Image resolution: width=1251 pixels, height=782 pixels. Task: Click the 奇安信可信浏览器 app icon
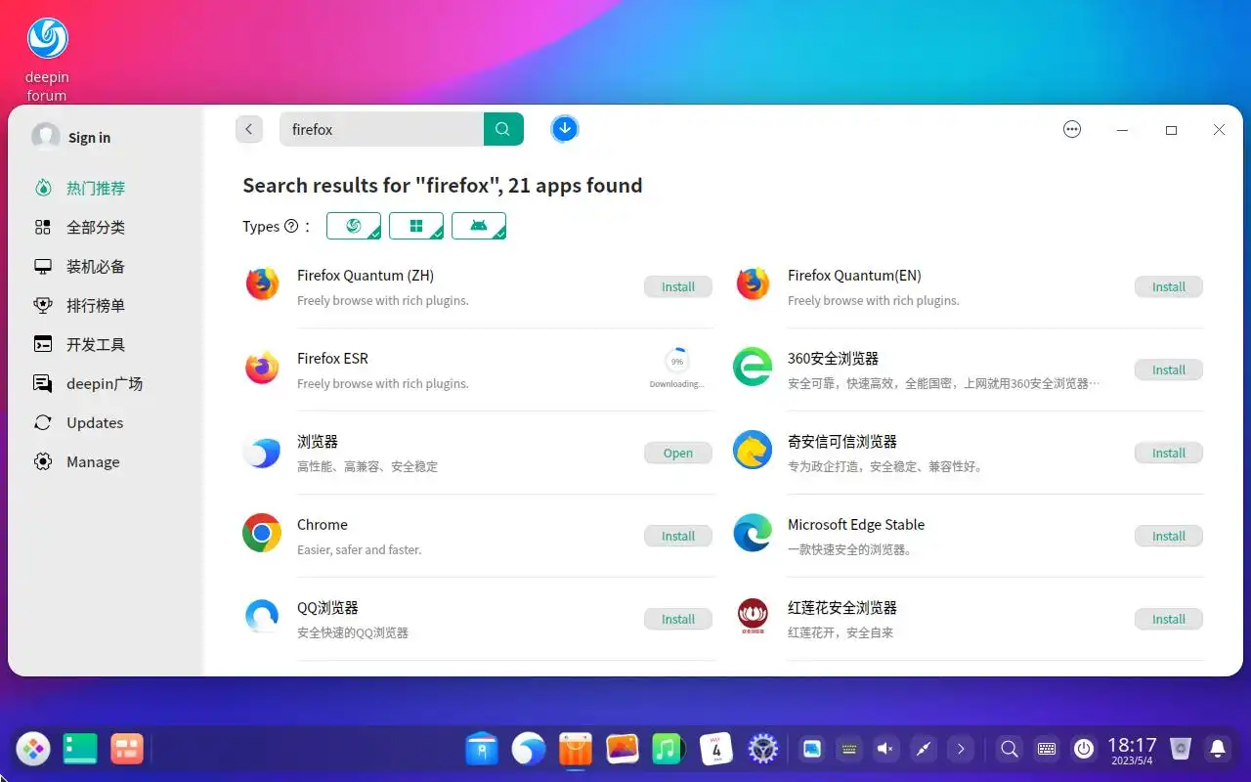[x=753, y=451]
